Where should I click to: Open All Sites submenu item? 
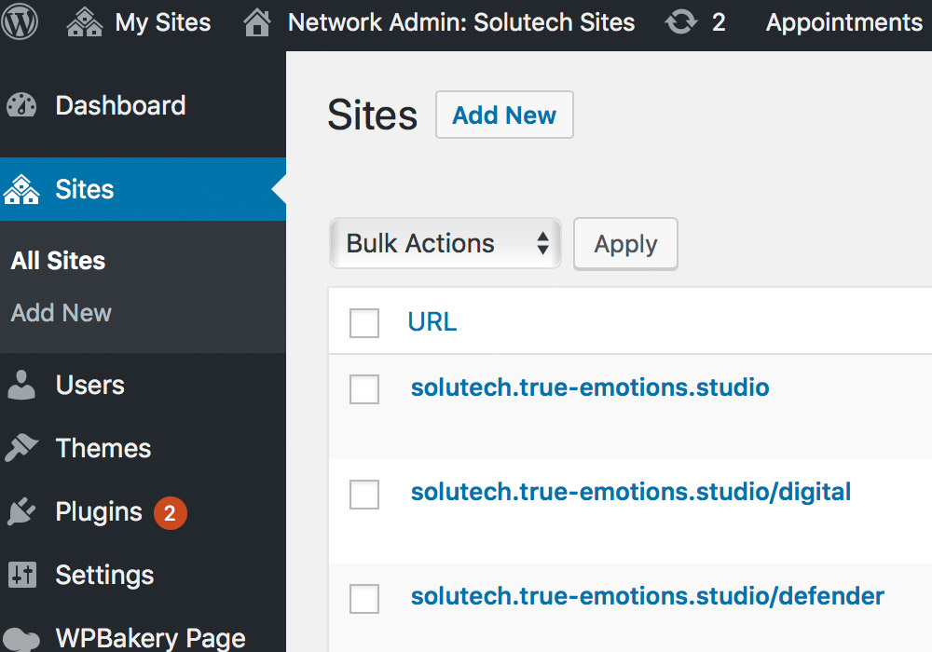point(58,261)
